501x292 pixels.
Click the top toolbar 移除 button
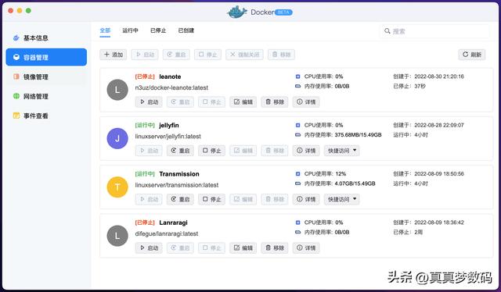(281, 55)
